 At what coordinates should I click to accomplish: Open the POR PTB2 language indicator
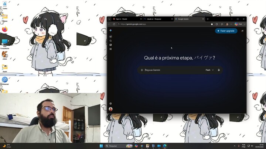click(243, 146)
